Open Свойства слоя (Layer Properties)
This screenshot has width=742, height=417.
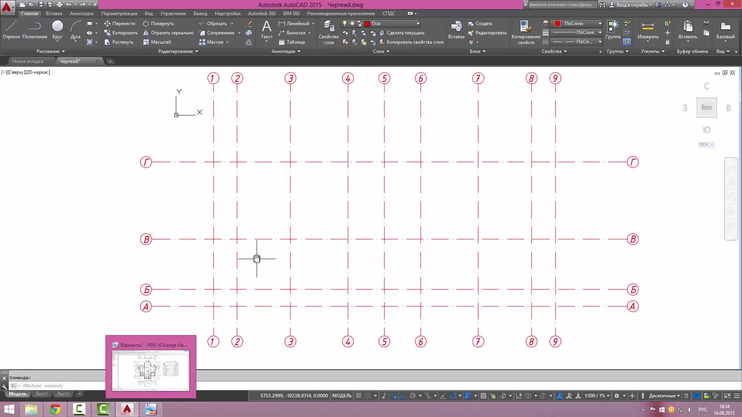328,32
